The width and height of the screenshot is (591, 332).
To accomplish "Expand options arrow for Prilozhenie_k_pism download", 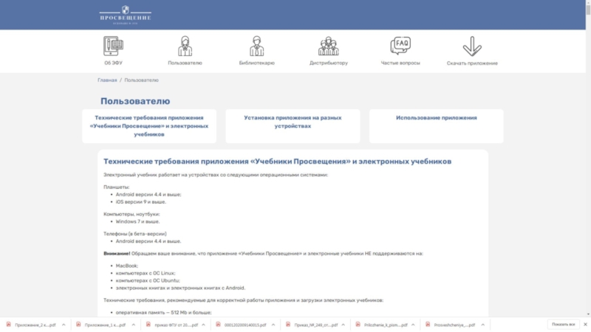I will point(413,325).
